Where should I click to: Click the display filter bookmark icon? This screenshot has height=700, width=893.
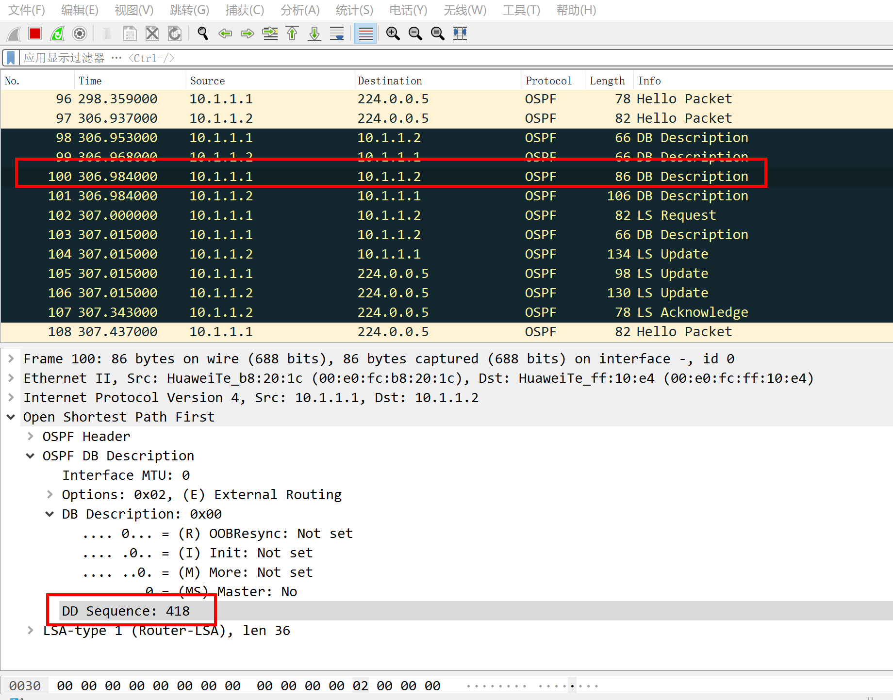11,58
